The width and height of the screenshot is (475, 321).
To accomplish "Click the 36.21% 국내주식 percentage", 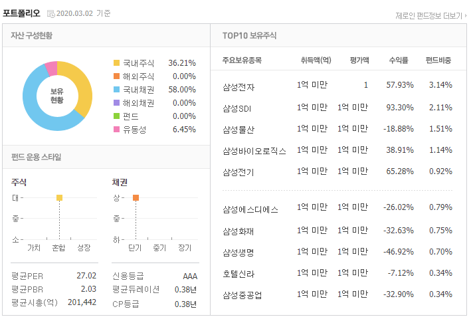I will click(182, 63).
